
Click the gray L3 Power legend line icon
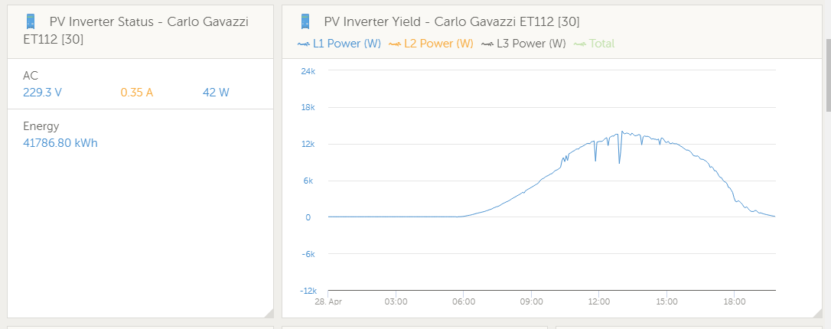[487, 44]
